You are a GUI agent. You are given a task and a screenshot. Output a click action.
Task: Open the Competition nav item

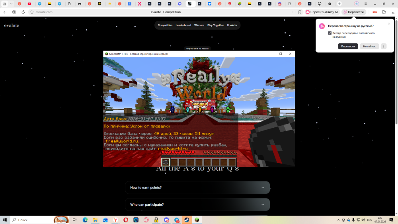tap(165, 25)
